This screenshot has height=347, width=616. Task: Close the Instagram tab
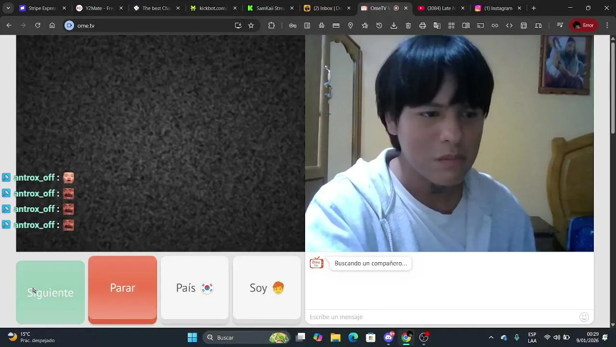click(x=519, y=8)
